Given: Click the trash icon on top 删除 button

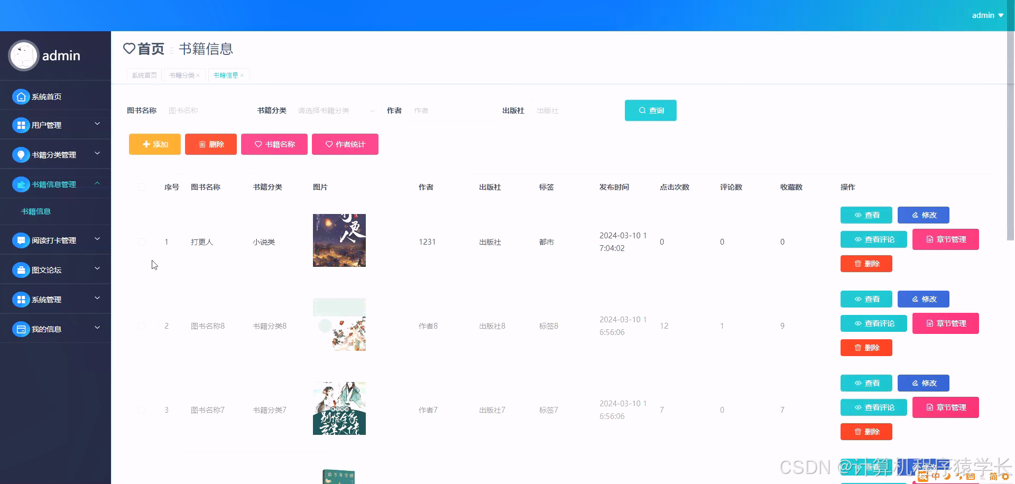Looking at the screenshot, I should 202,144.
